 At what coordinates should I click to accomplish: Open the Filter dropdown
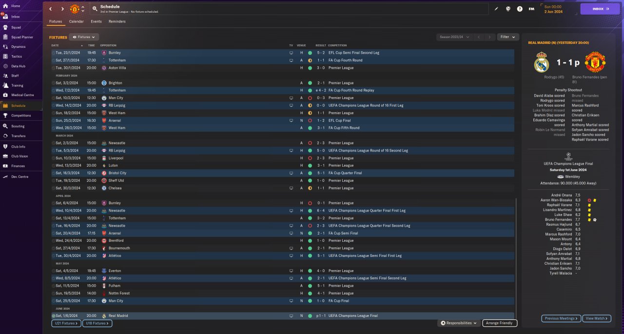508,37
